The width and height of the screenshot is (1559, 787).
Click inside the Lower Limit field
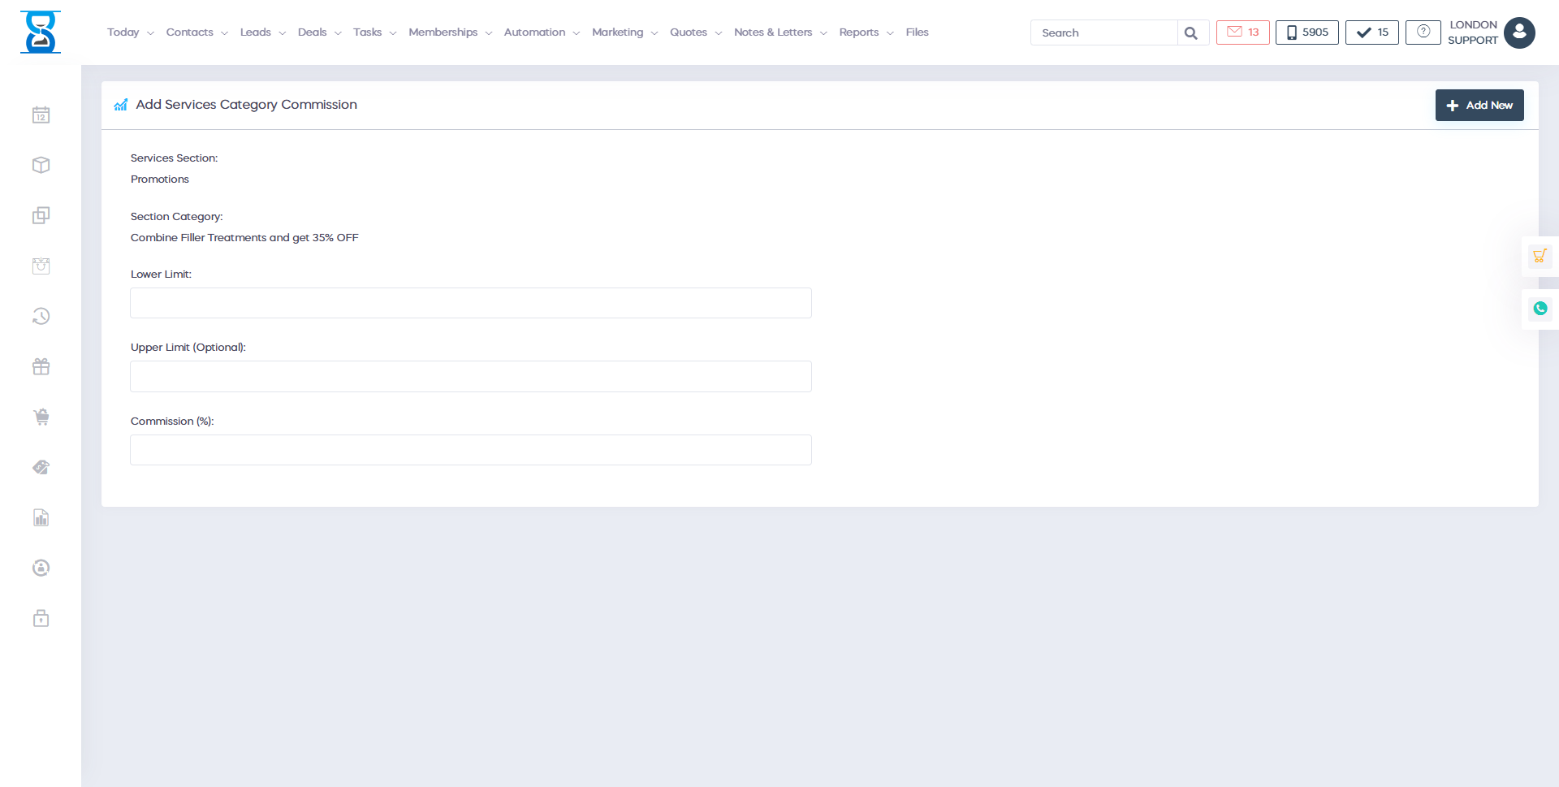click(x=470, y=302)
